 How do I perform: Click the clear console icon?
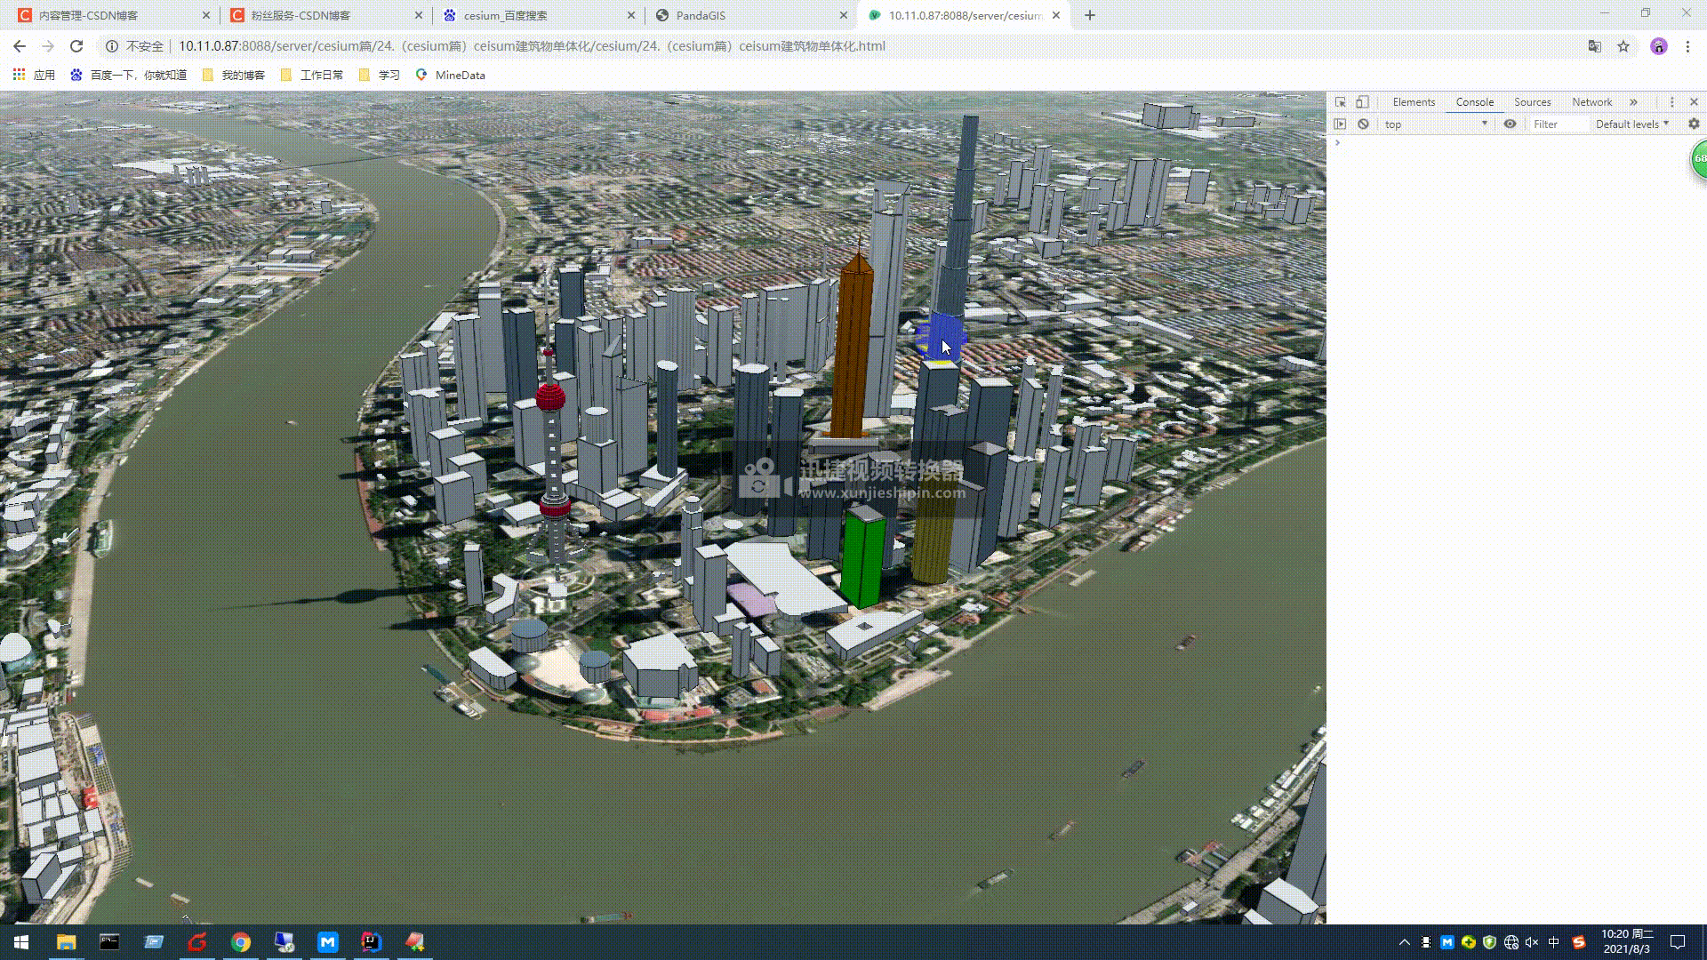tap(1363, 124)
